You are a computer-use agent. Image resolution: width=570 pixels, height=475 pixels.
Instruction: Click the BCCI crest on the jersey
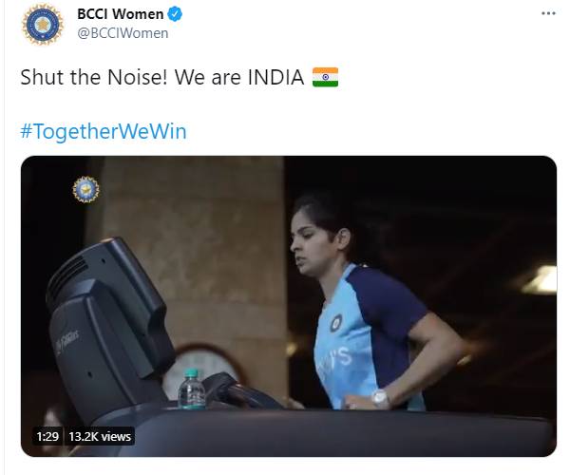[336, 322]
